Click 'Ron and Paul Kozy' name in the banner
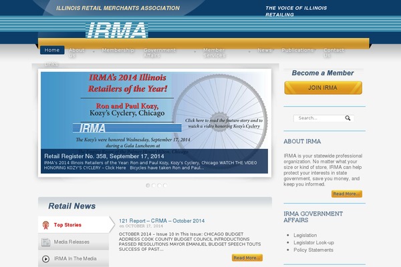401x267 pixels. [x=127, y=105]
